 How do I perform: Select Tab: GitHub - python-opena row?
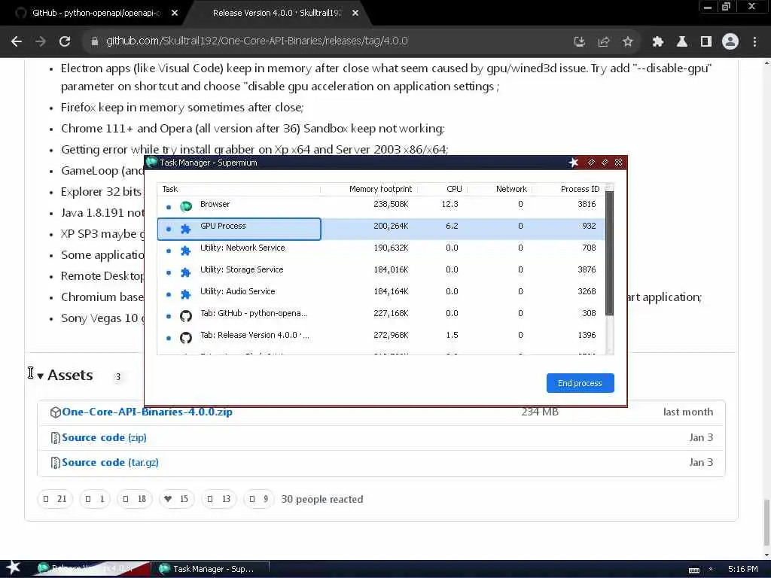click(x=381, y=315)
